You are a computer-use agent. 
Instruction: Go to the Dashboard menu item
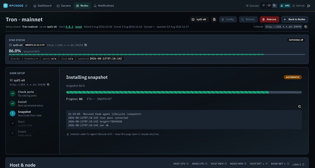[42, 6]
